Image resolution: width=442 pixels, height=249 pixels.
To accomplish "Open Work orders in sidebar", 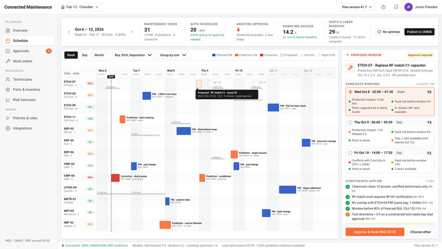I will [x=28, y=61].
